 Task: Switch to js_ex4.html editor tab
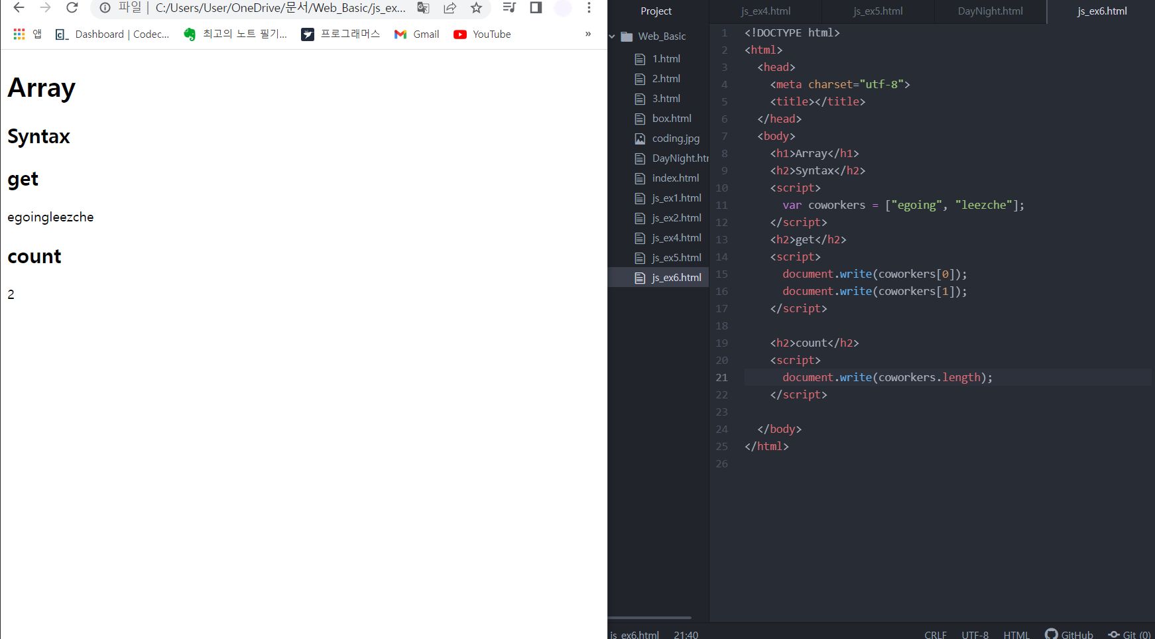tap(765, 11)
